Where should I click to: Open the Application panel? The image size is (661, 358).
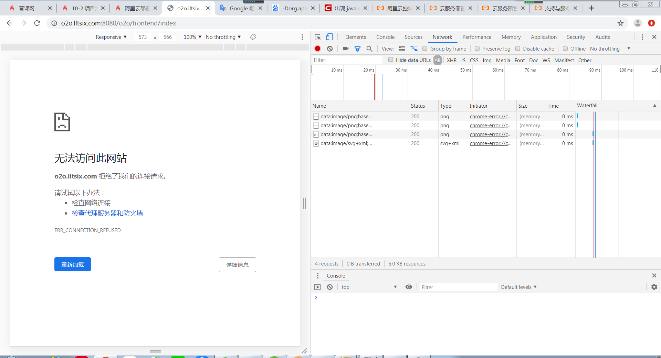point(544,37)
